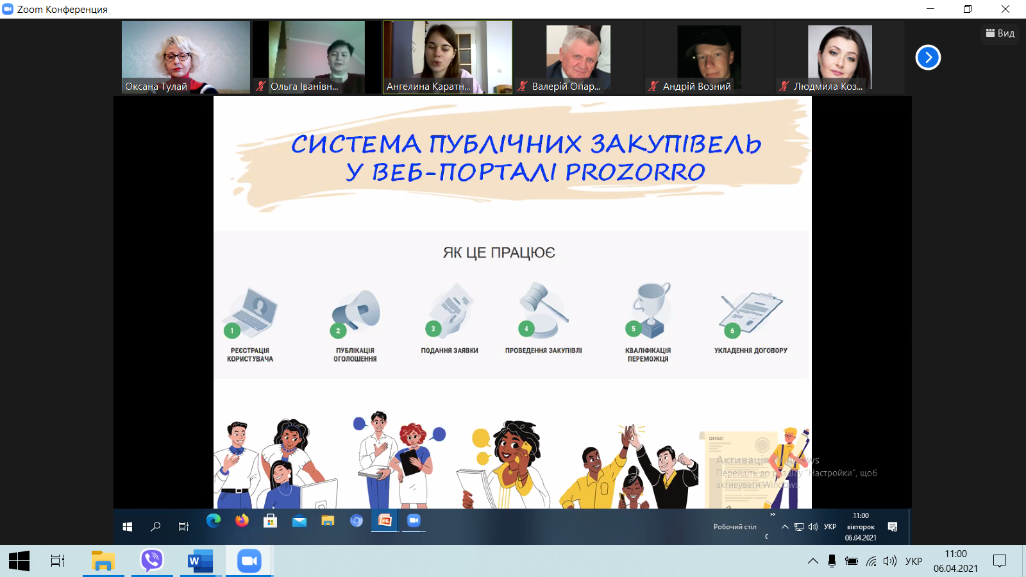Click shared screen Microsoft Store icon
Viewport: 1026px width, 577px height.
(271, 521)
